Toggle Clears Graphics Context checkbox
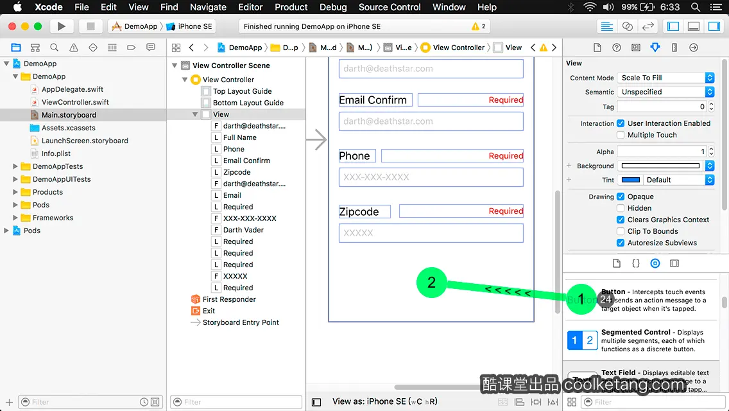Screen dimensions: 729x411 click(620, 220)
